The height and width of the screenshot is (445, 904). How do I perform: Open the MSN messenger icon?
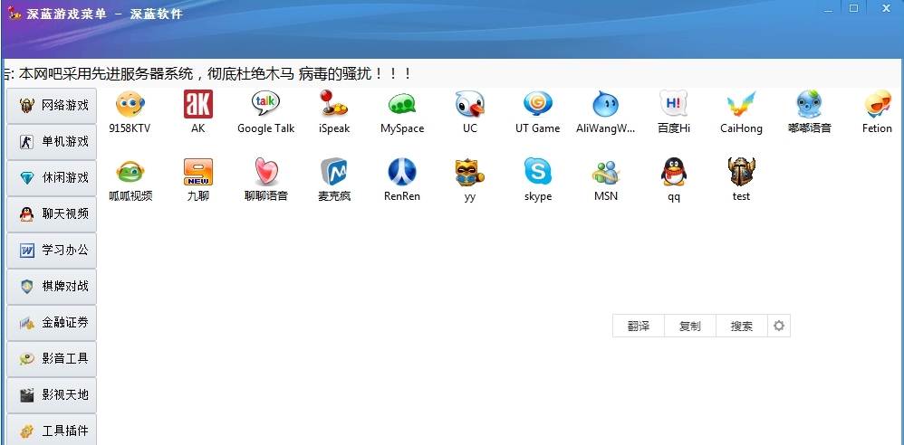coord(605,172)
